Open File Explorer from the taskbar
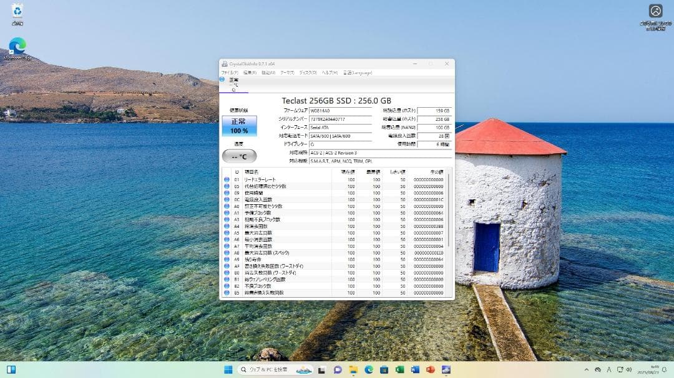The width and height of the screenshot is (674, 378). coord(353,369)
